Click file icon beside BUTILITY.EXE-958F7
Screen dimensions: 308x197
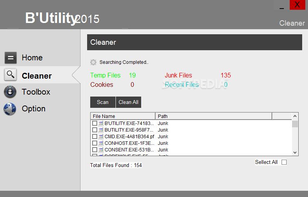click(x=101, y=130)
